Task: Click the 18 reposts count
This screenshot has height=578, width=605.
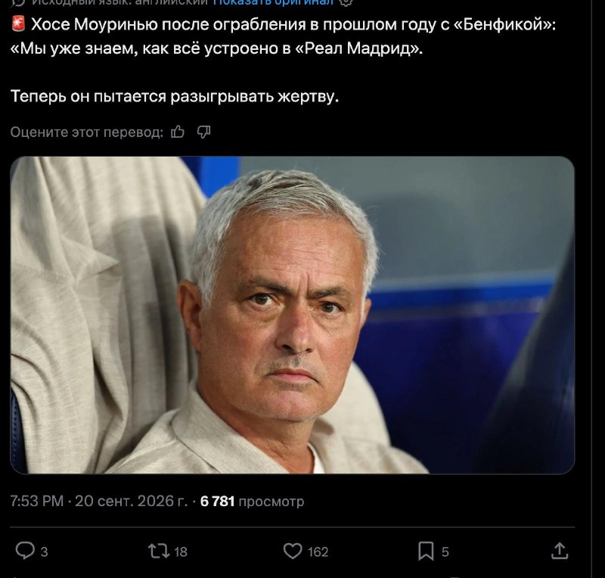Action: (181, 552)
